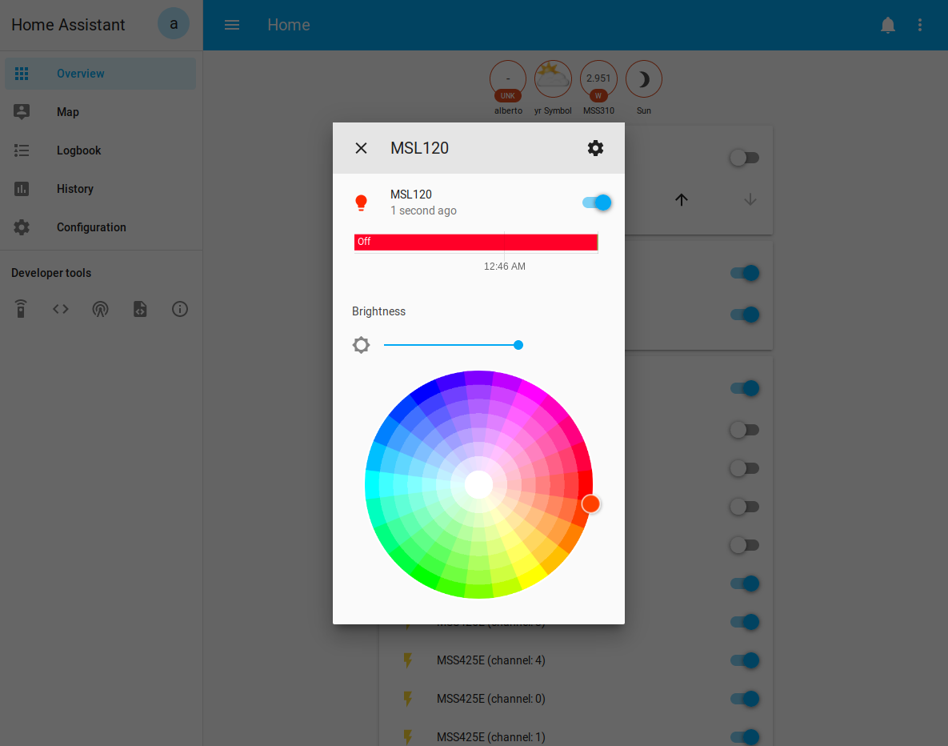
Task: Toggle MSS425E (channel: 4) switch
Action: point(744,660)
